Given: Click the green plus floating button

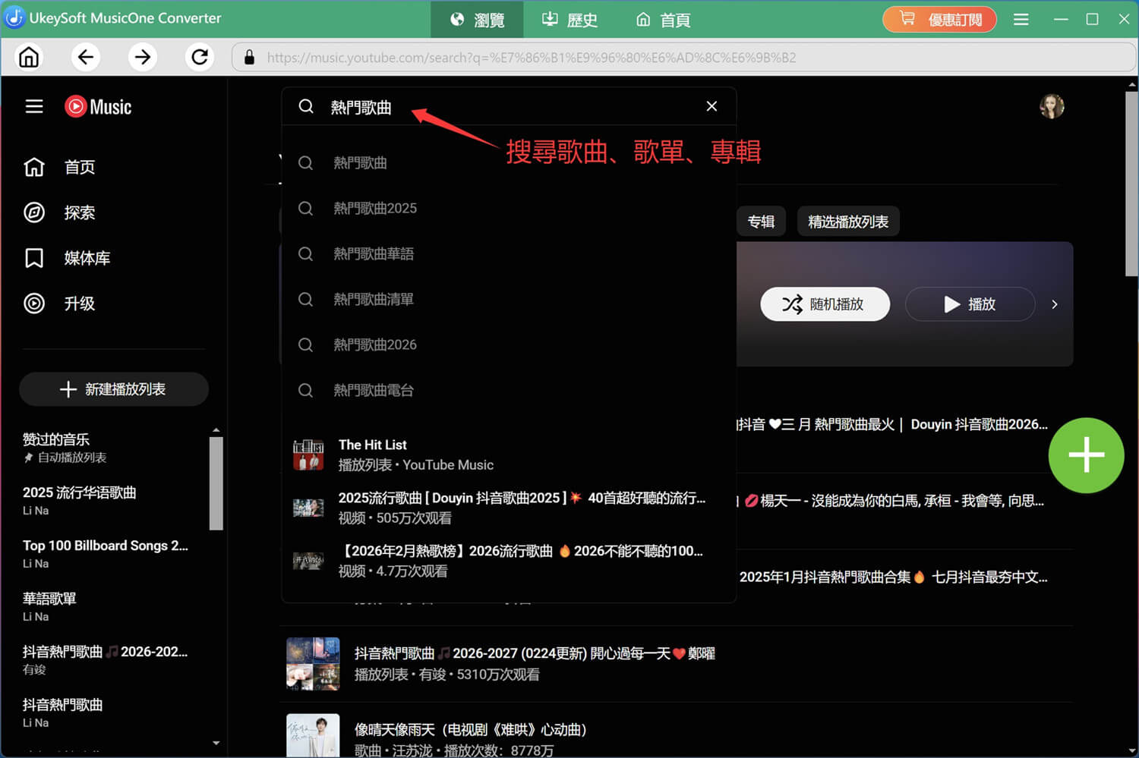Looking at the screenshot, I should point(1086,454).
